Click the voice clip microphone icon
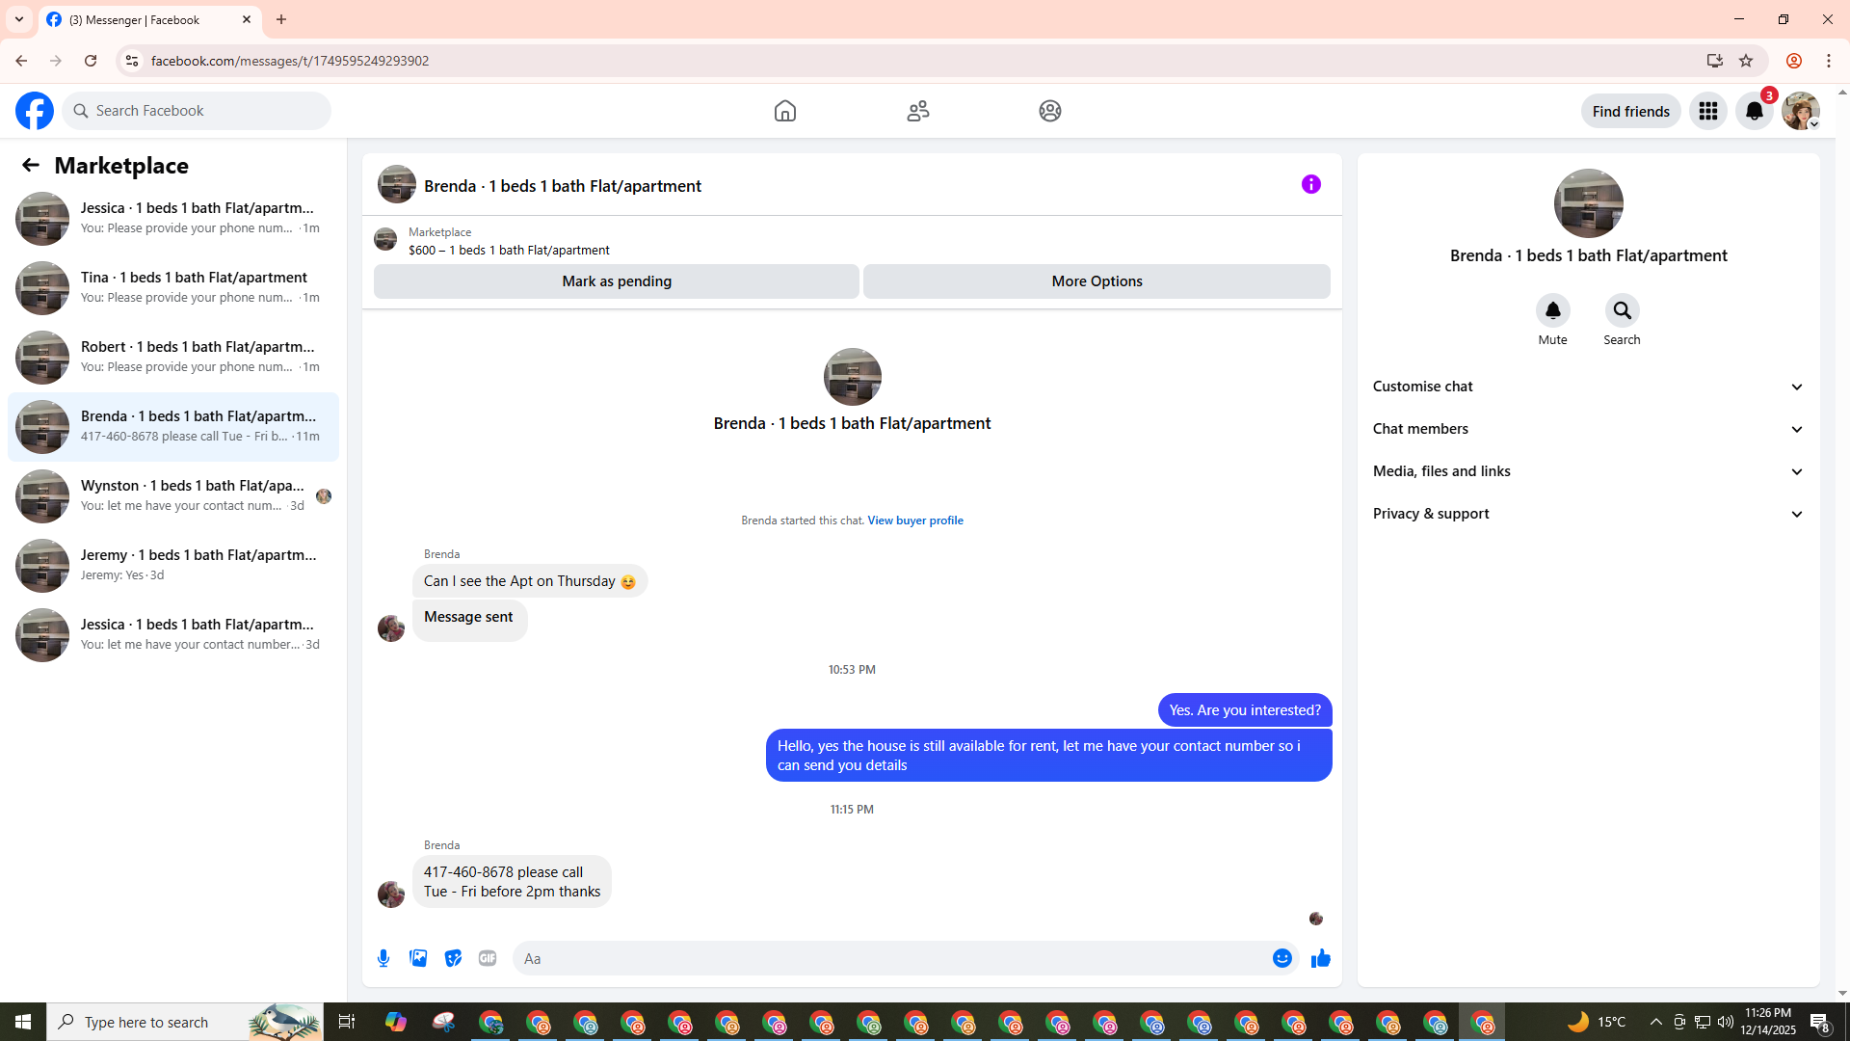The height and width of the screenshot is (1041, 1850). [x=383, y=958]
